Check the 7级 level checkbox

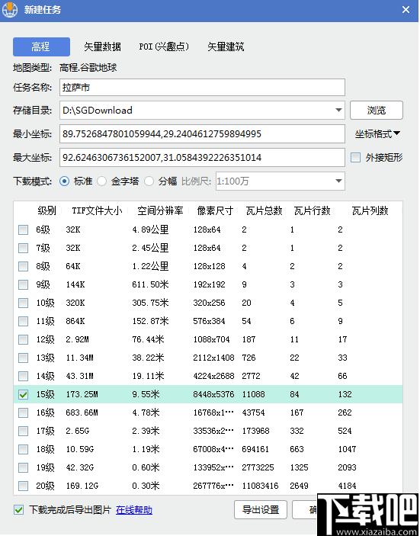pos(23,248)
